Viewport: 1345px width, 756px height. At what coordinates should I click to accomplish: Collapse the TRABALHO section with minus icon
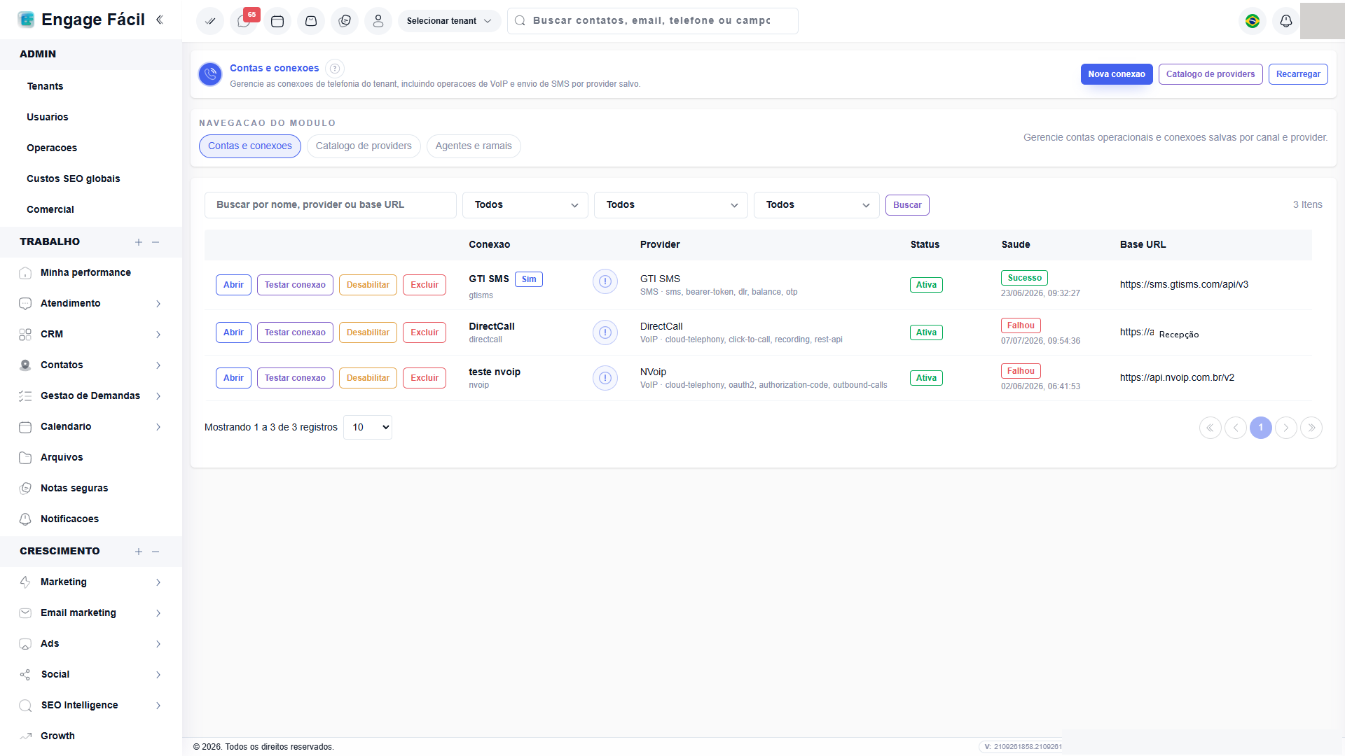(156, 242)
